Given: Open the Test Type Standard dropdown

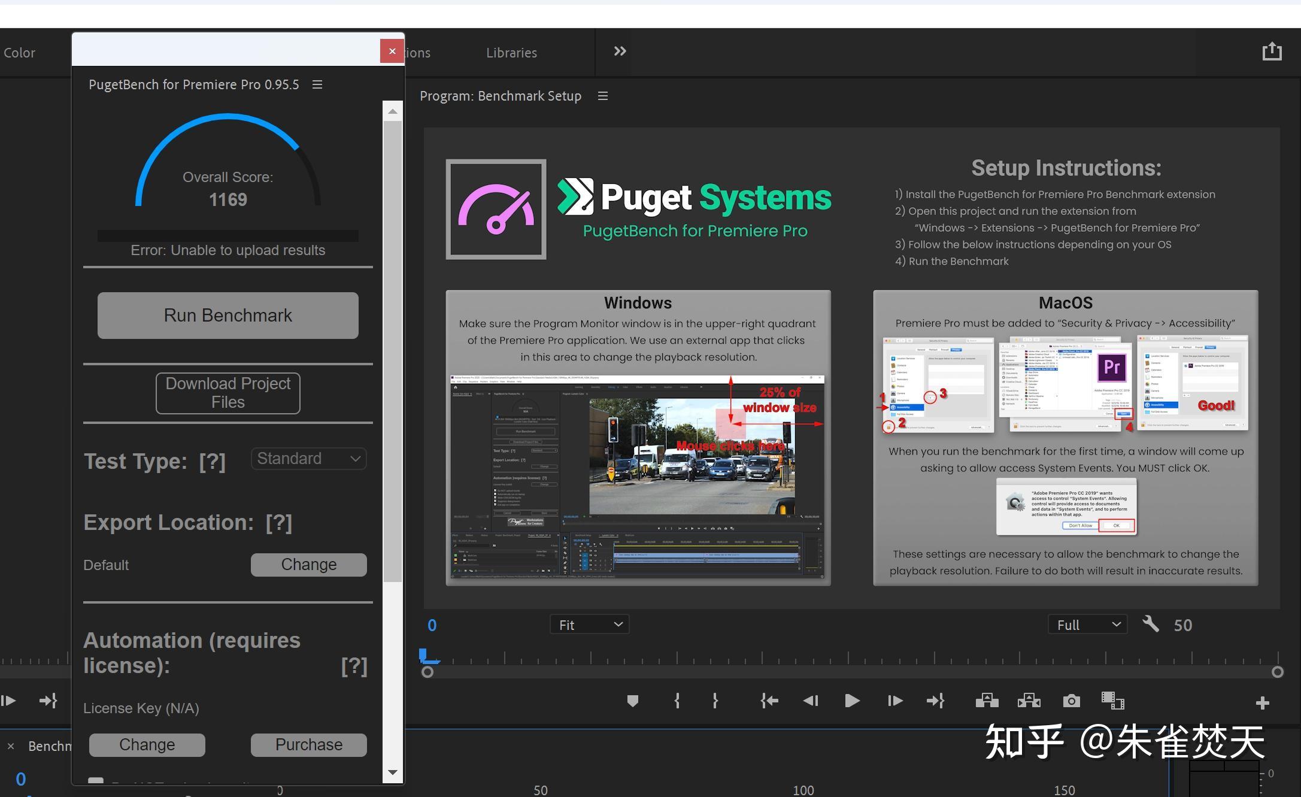Looking at the screenshot, I should (308, 459).
